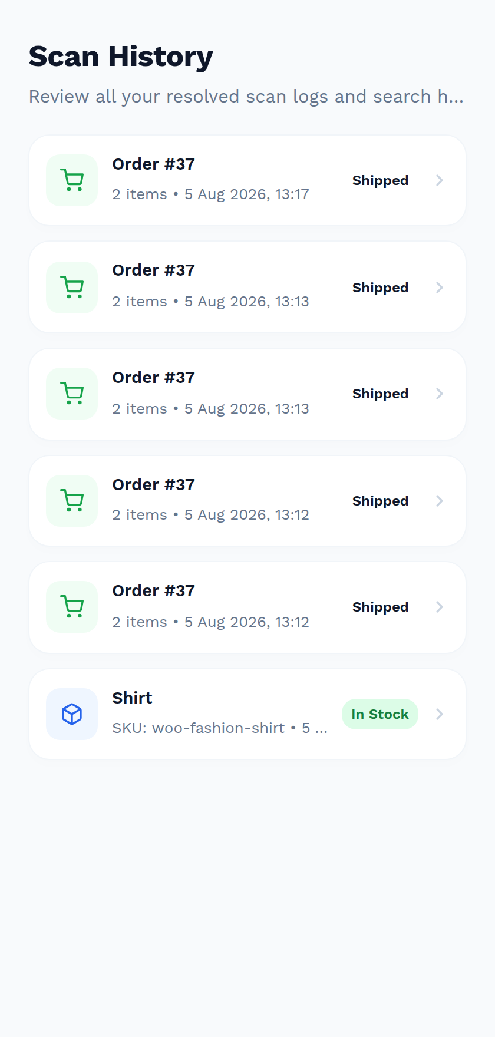Click Shipped status on 13:17 order
This screenshot has width=495, height=1037.
(x=380, y=180)
